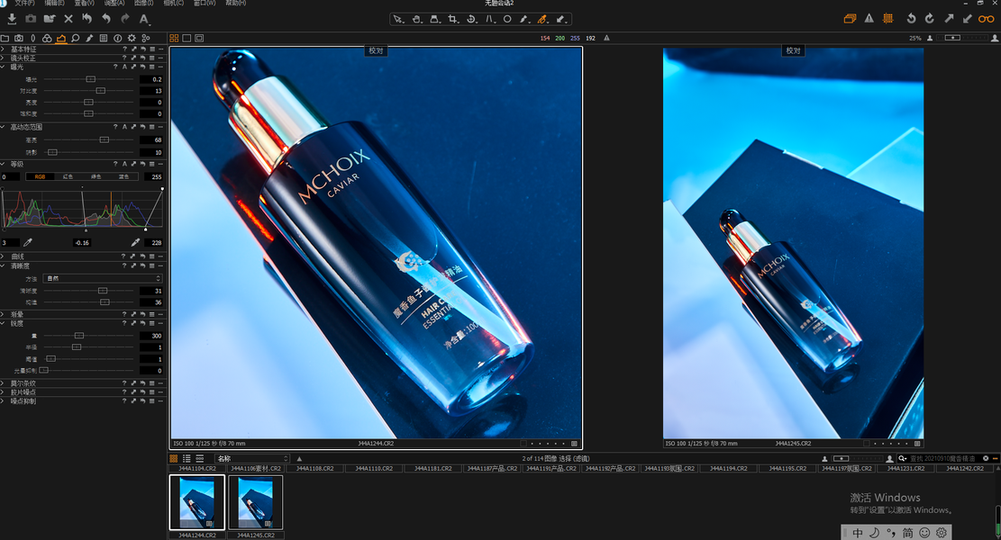The image size is (1001, 540).
Task: Open the Capture camera tool tab
Action: (x=19, y=39)
